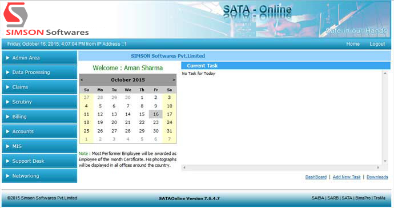This screenshot has height=208, width=394.
Task: Choose October 21 in the calendar
Action: (x=128, y=122)
